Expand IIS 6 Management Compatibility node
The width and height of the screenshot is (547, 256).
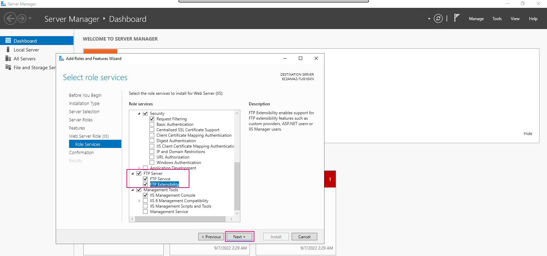tap(139, 201)
